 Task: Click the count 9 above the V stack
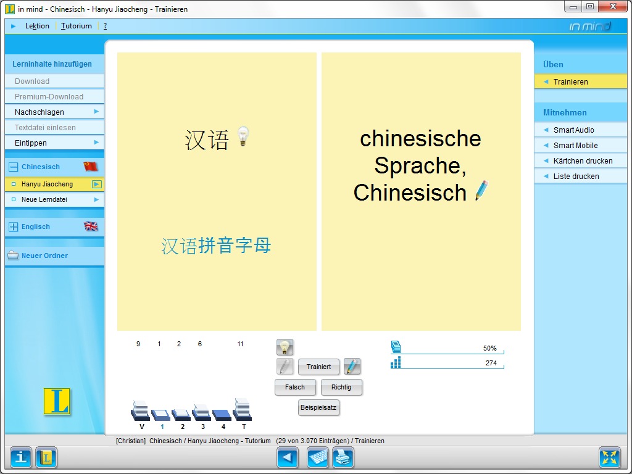(x=138, y=344)
